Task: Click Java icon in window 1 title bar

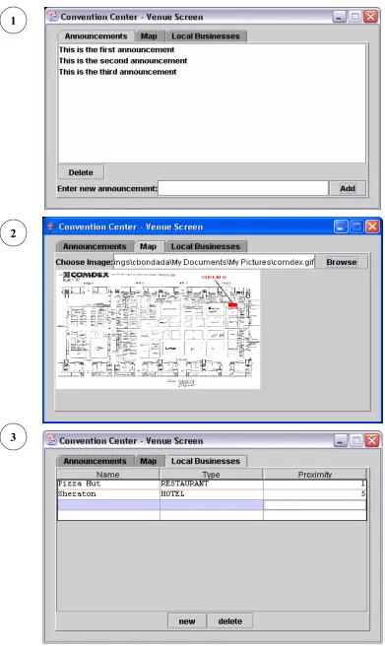Action: point(52,17)
